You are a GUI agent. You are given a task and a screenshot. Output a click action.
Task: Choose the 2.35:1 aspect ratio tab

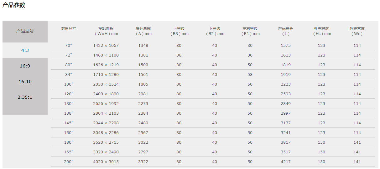click(x=25, y=97)
